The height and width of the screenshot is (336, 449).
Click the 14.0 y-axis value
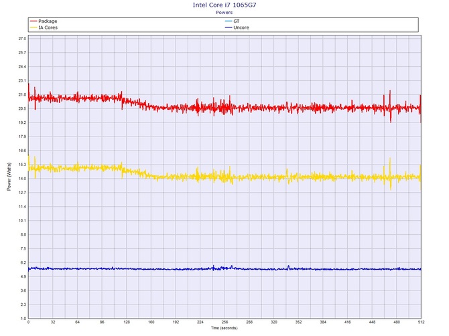[22, 179]
